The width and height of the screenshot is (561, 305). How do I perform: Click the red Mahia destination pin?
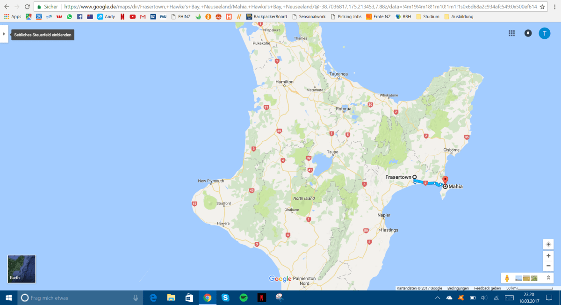(x=445, y=180)
